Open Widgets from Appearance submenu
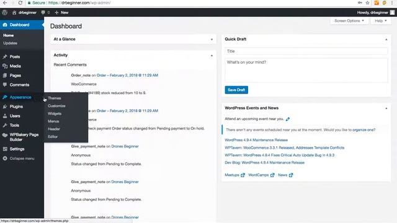Image resolution: width=397 pixels, height=223 pixels. tap(55, 114)
